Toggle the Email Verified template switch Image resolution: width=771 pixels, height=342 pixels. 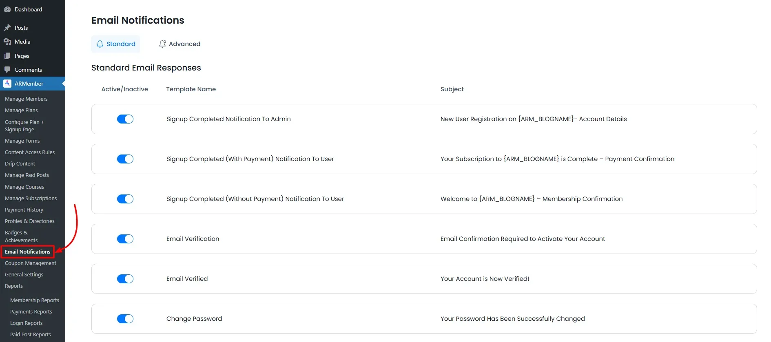[x=125, y=279]
